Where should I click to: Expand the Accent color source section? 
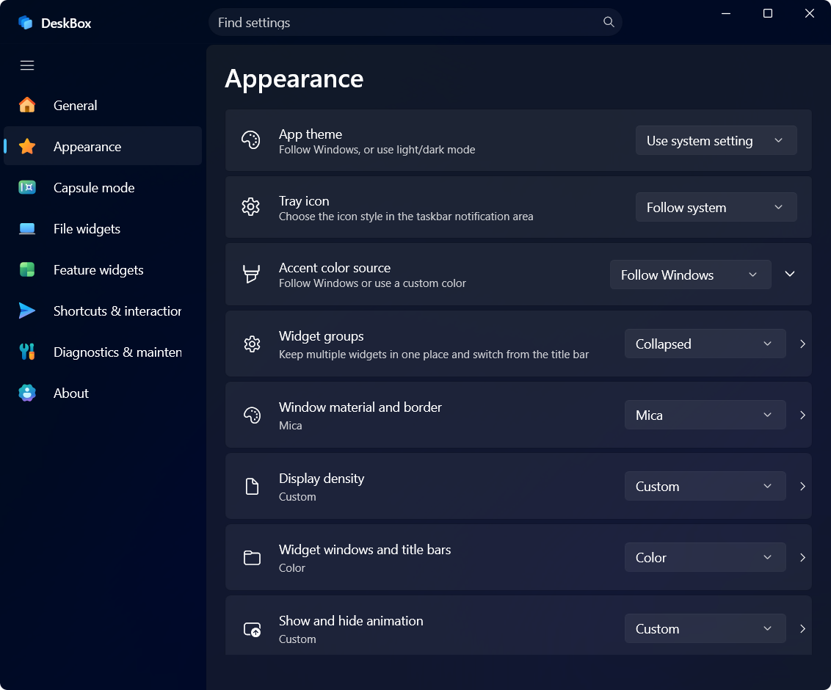(x=790, y=274)
